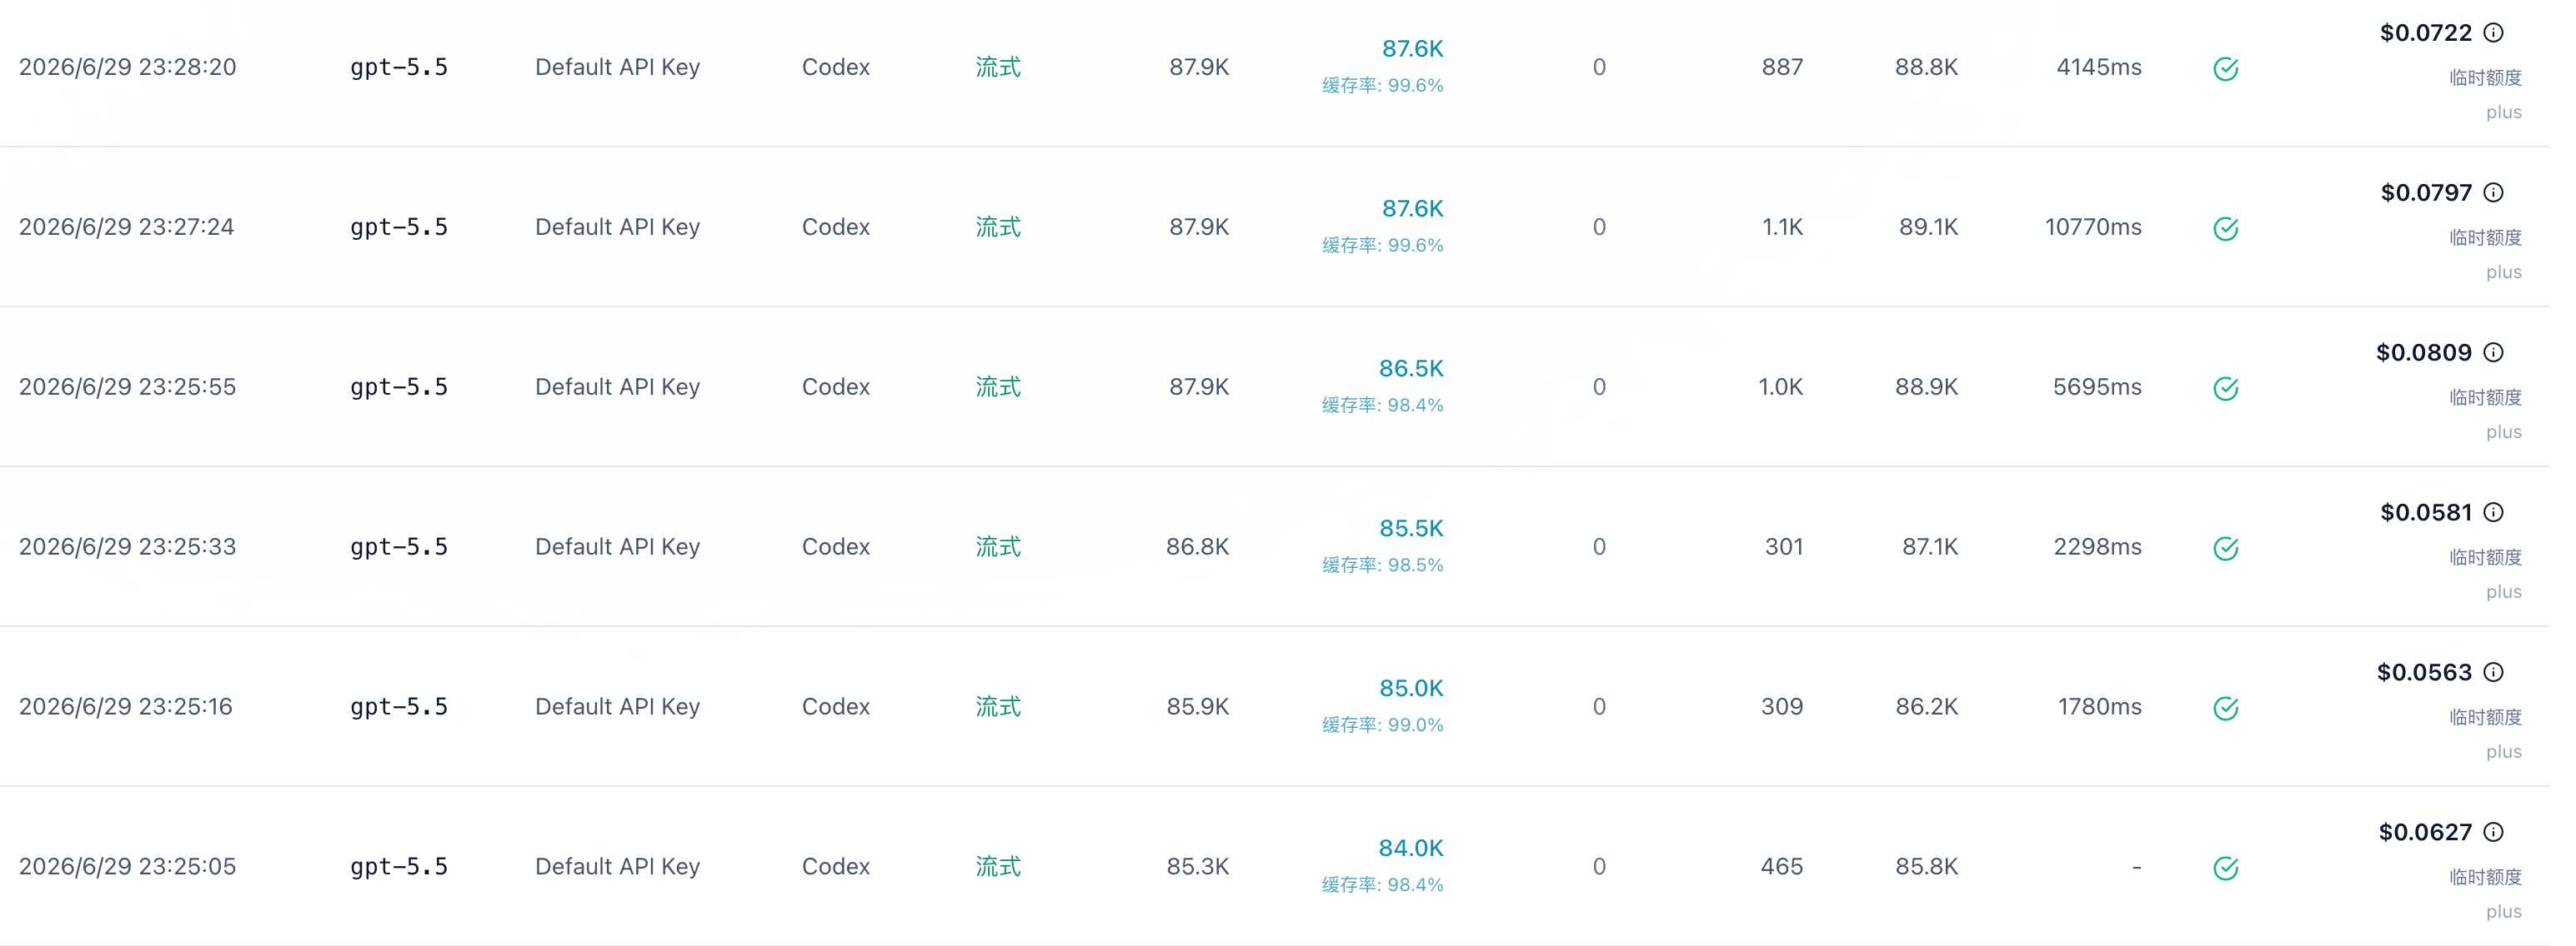Click the success status icon in the 10770ms row
Viewport: 2576px width, 946px height.
point(2225,229)
